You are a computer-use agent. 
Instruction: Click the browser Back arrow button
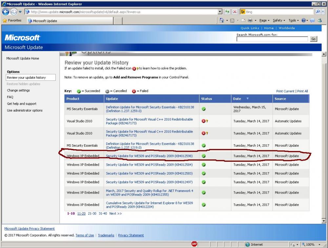(x=6, y=12)
